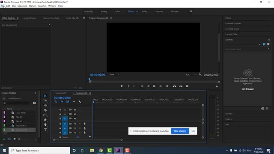
Task: Open Project panel menu
Action: coord(35,93)
